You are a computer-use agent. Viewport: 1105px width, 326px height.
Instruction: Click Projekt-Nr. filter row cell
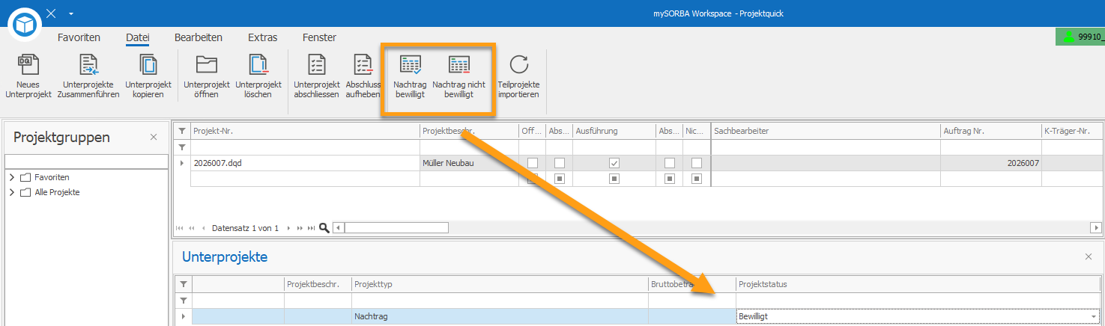[306, 147]
